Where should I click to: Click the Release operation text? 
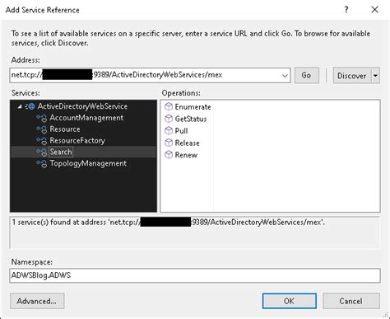(x=187, y=143)
